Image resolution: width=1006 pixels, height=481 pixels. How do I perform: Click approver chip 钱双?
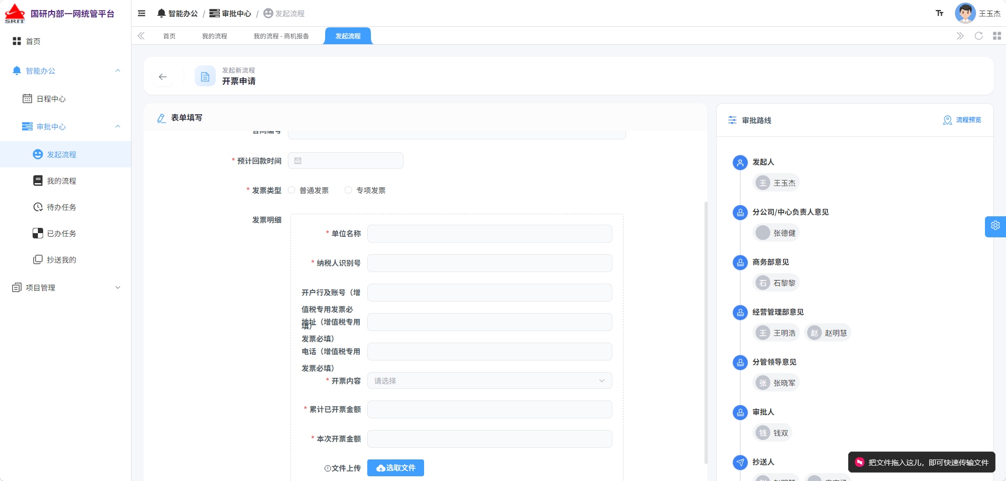click(x=772, y=433)
